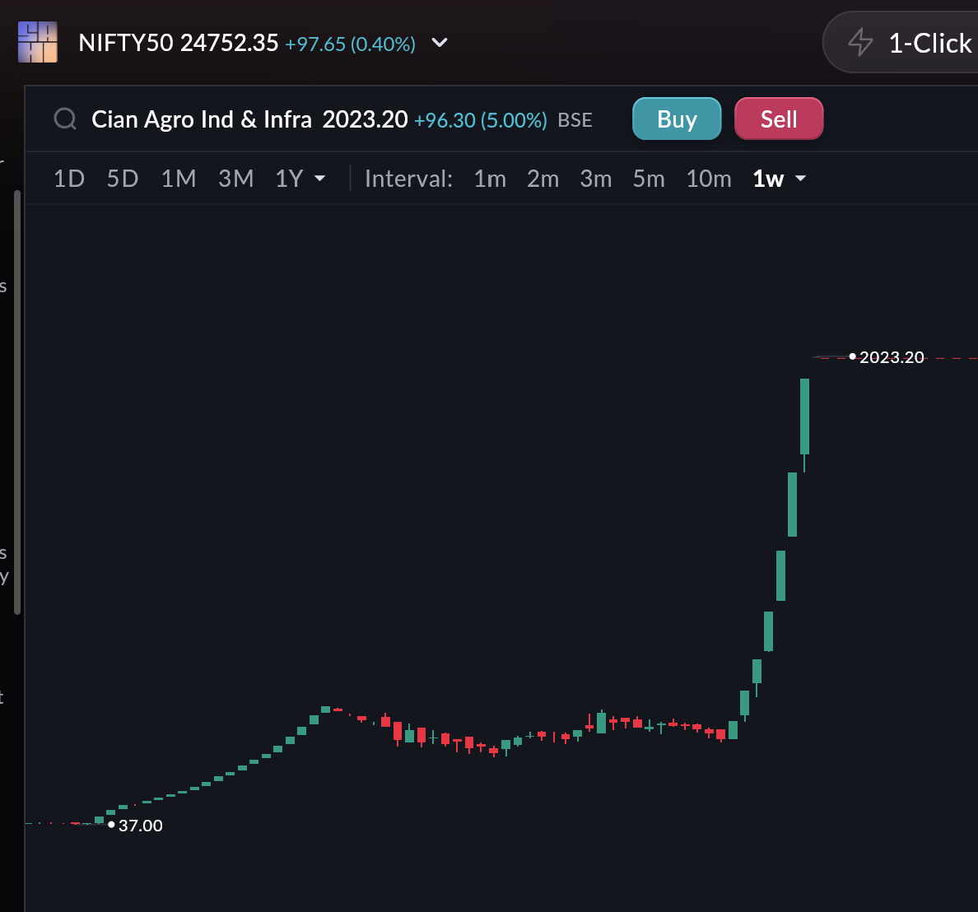Choose the 1M time range
Screen dimensions: 978x912
179,179
